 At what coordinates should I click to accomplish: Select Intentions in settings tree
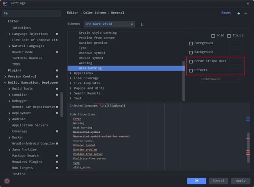point(21,28)
